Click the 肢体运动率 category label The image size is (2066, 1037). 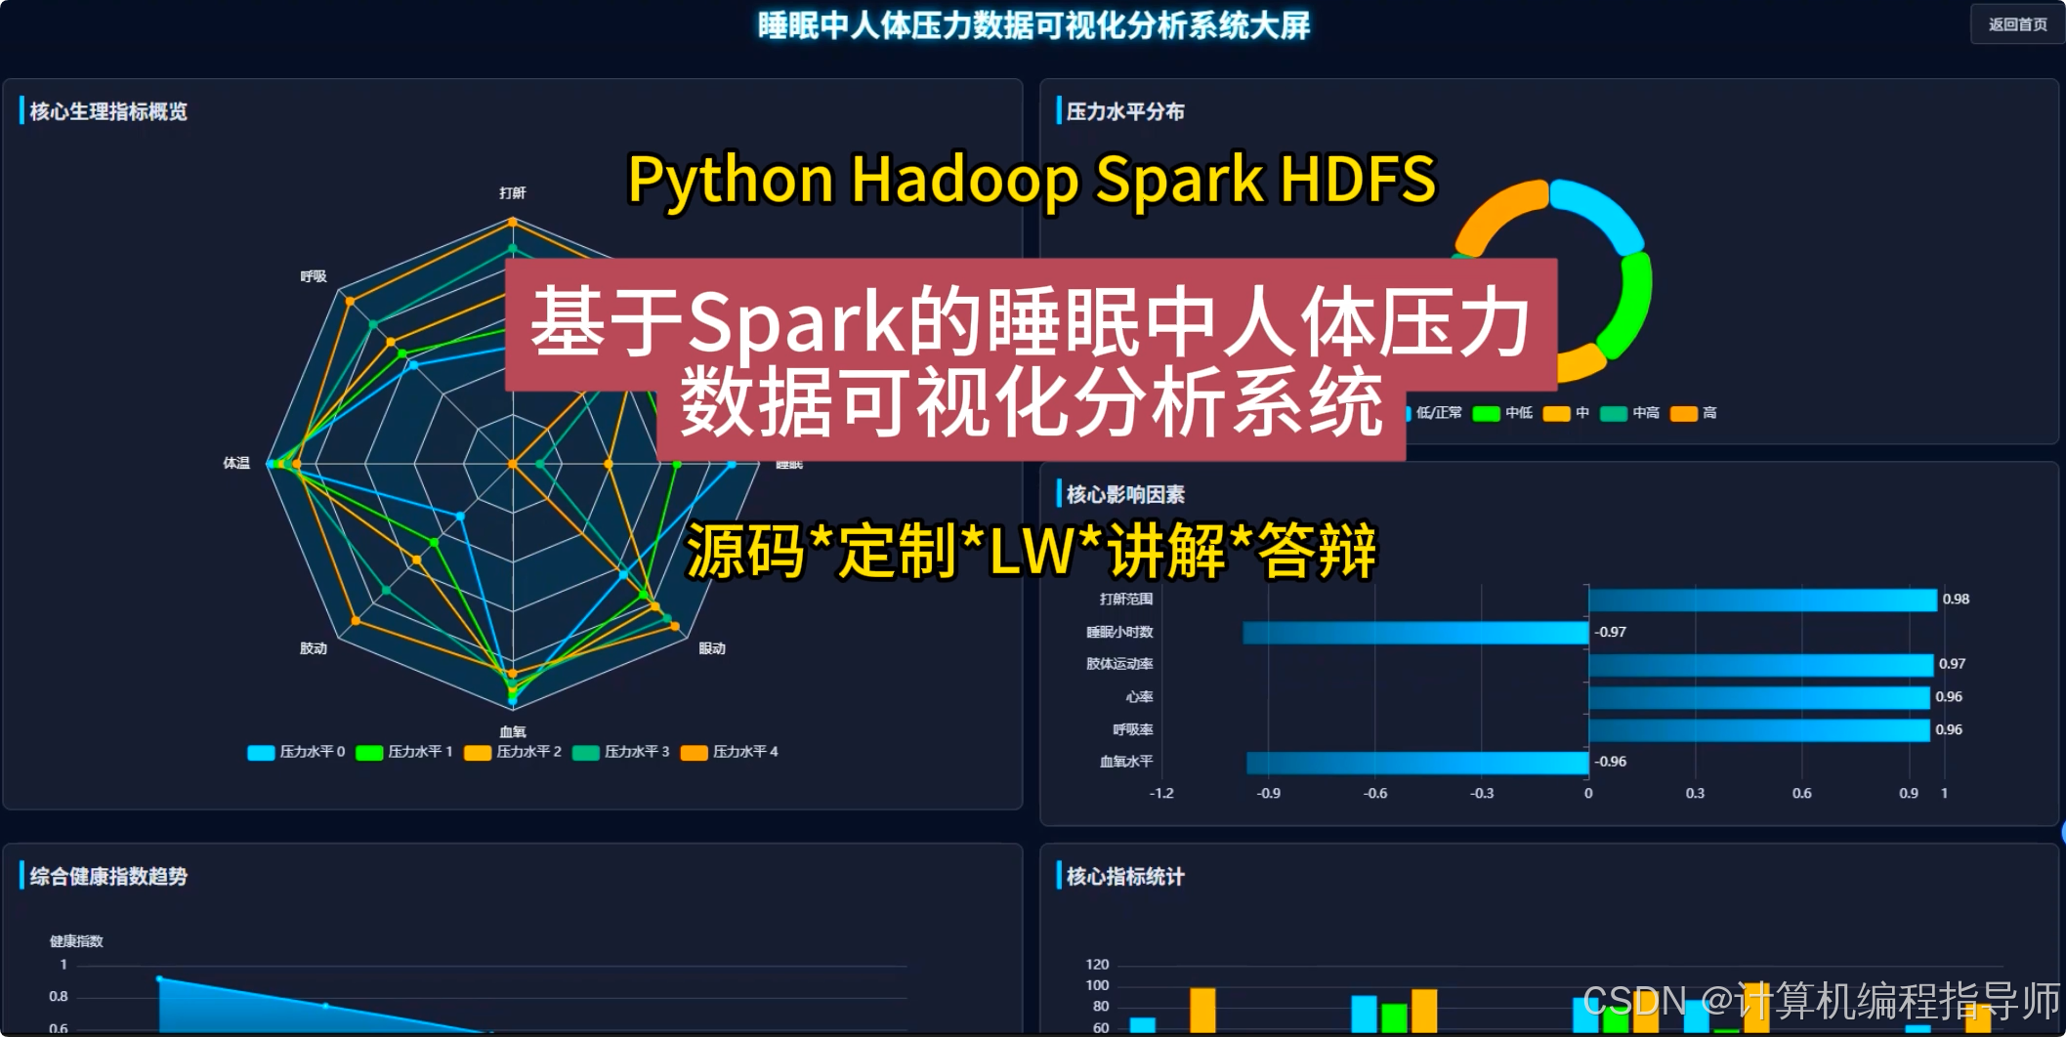click(1119, 664)
